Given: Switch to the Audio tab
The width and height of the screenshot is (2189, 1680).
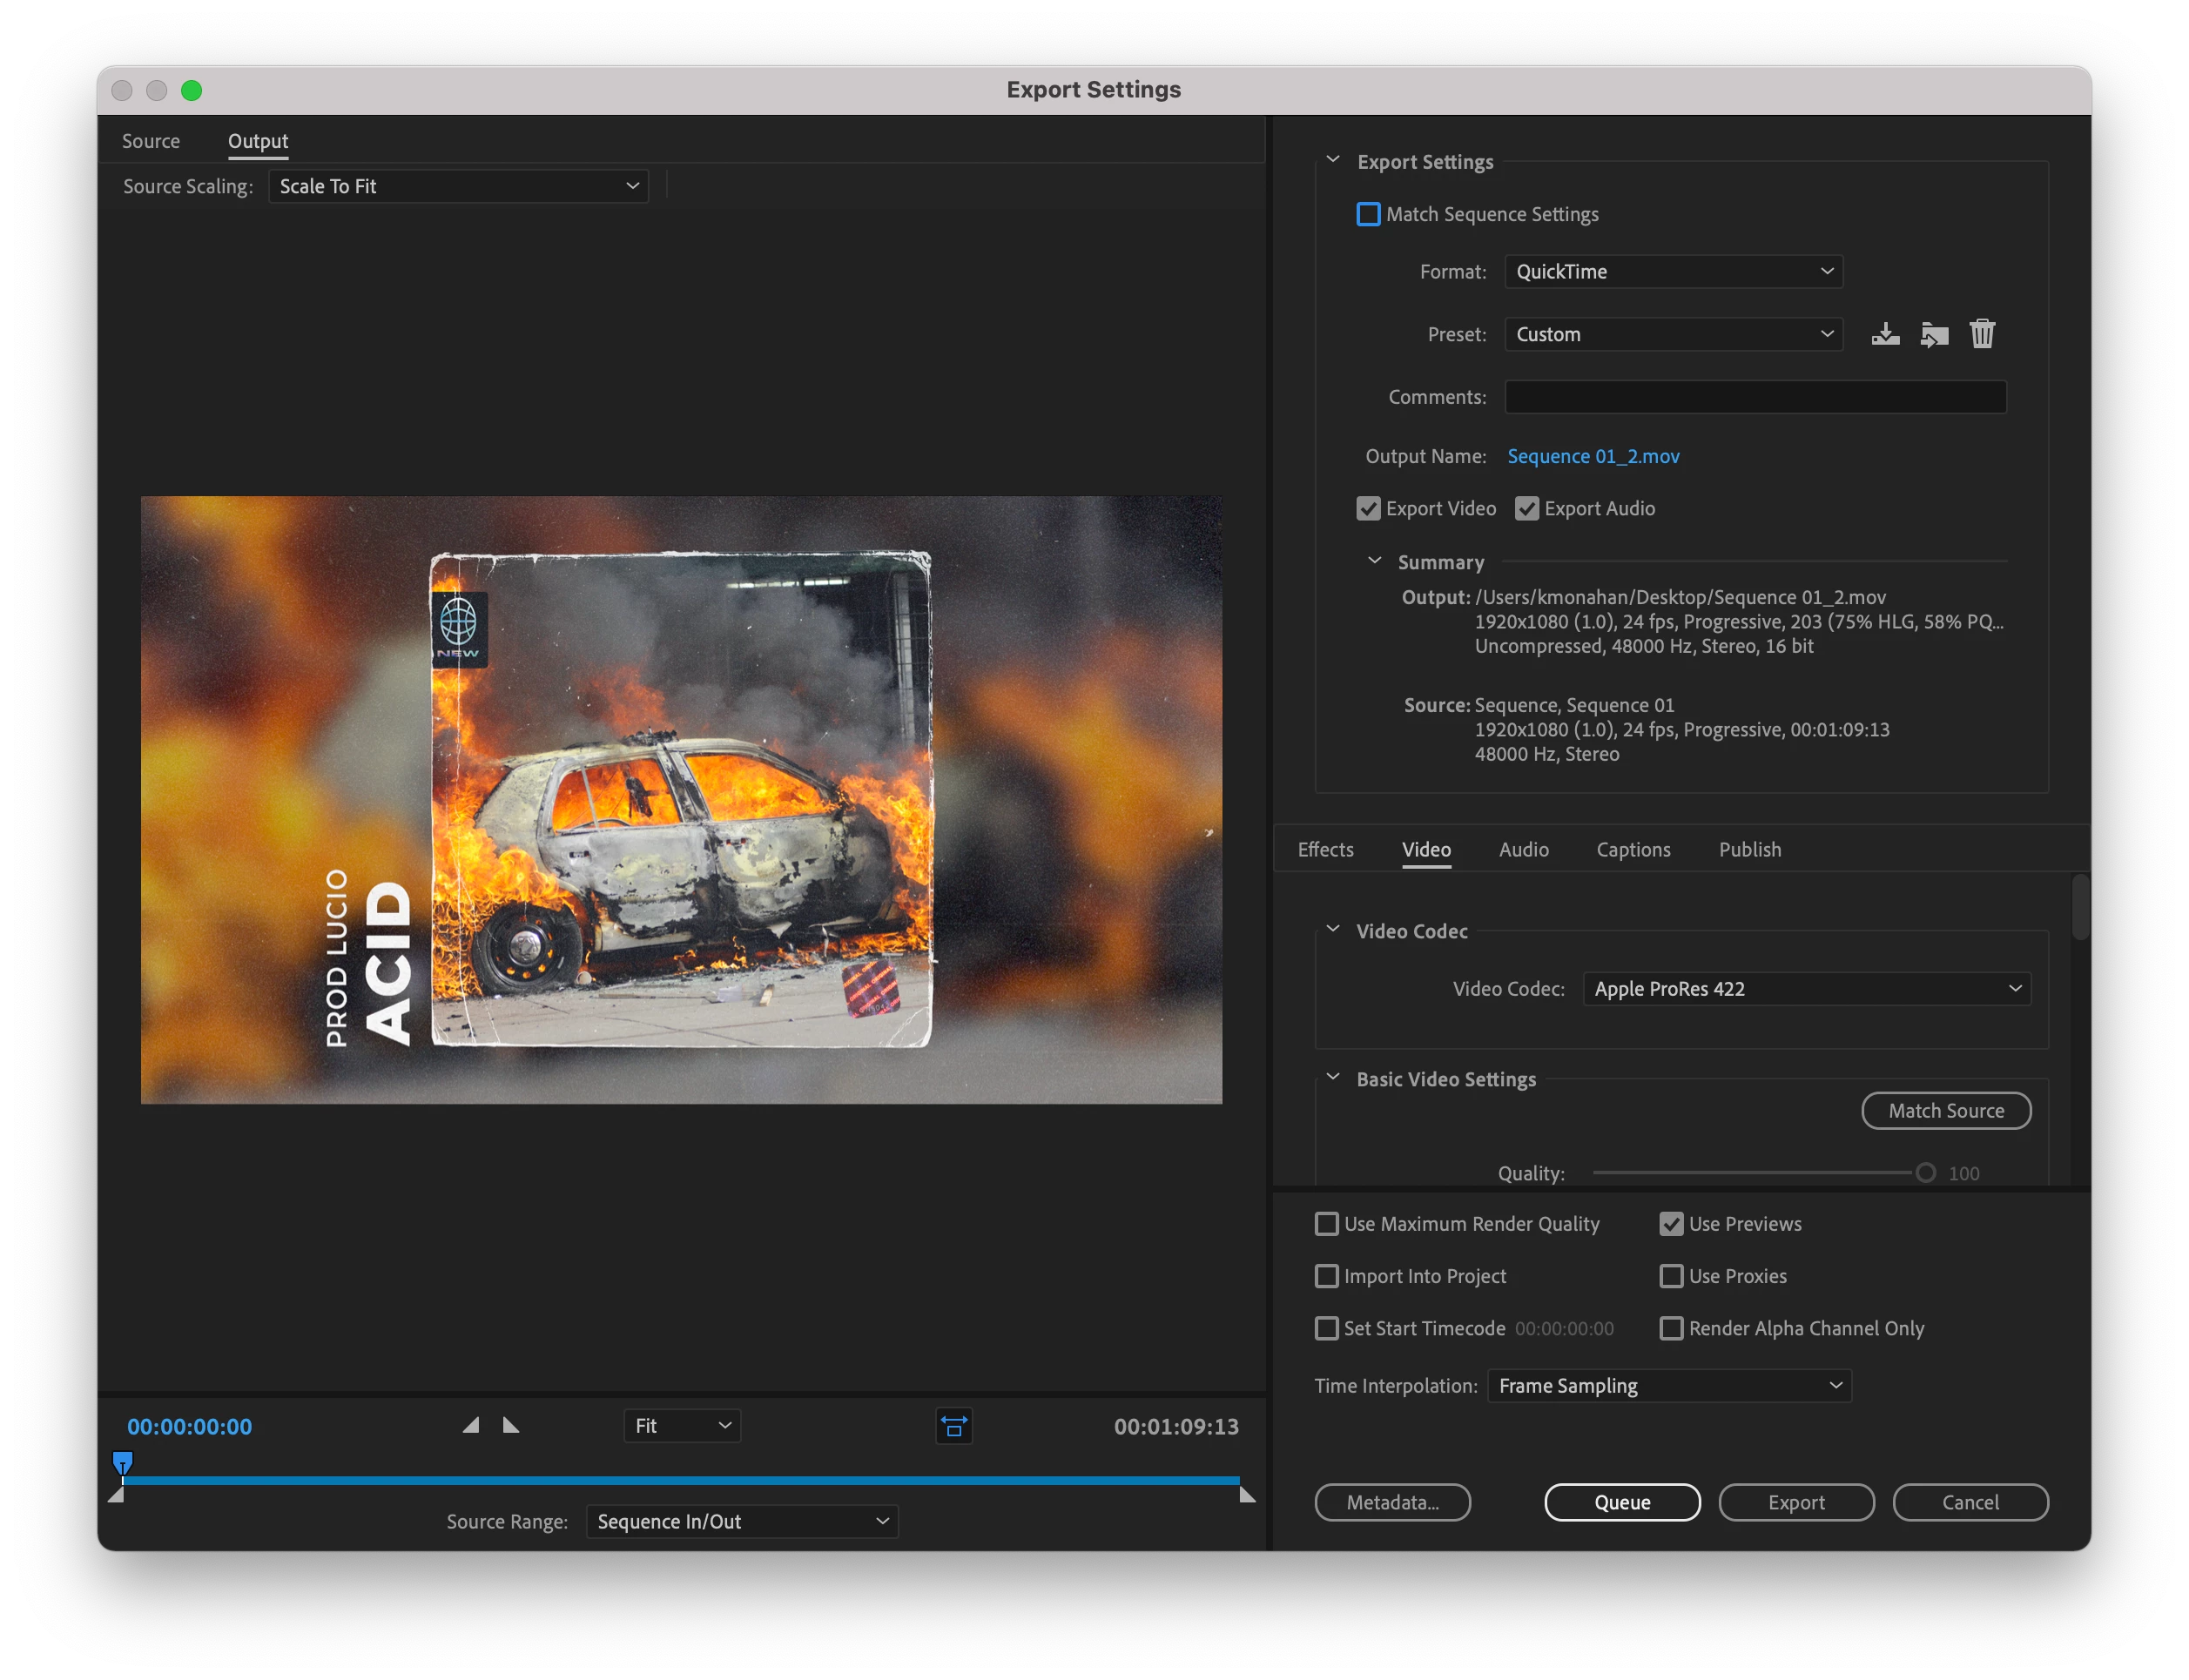Looking at the screenshot, I should (x=1523, y=850).
